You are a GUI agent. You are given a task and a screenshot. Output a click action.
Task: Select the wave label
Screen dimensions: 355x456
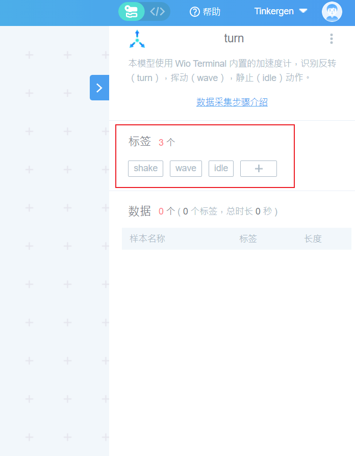186,168
